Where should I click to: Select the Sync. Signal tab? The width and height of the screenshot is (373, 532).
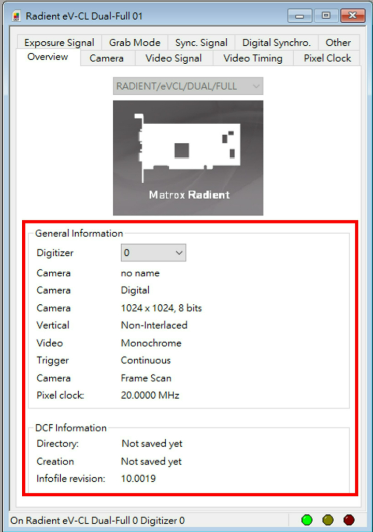click(201, 43)
